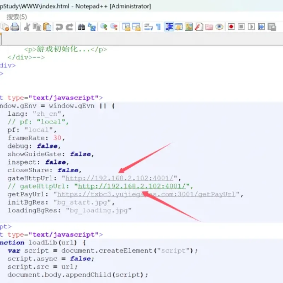Click the Print toolbar icon
This screenshot has width=283, height=283.
click(15, 27)
